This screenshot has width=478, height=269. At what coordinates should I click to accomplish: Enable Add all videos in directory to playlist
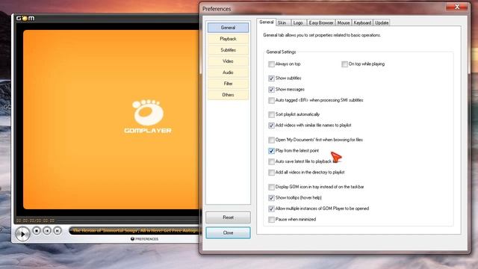(x=271, y=173)
